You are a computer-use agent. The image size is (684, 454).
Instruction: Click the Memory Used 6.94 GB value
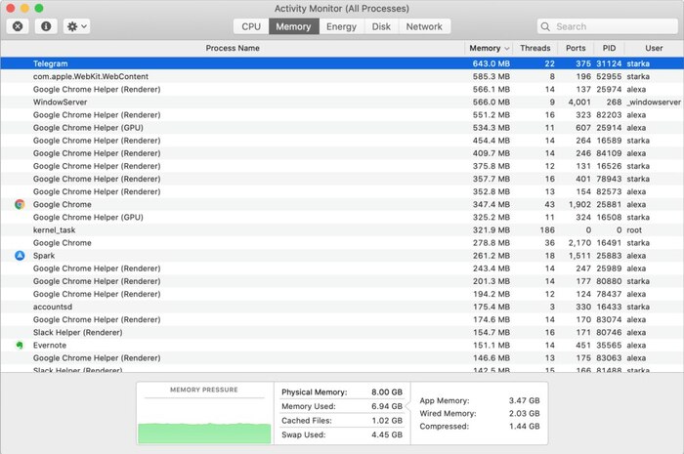tap(387, 406)
